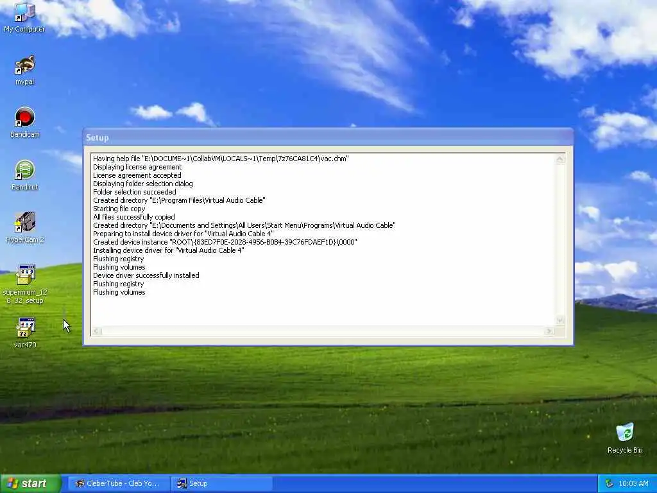The height and width of the screenshot is (493, 657).
Task: Select the supermium_126_32_setup installer icon
Action: (x=25, y=284)
